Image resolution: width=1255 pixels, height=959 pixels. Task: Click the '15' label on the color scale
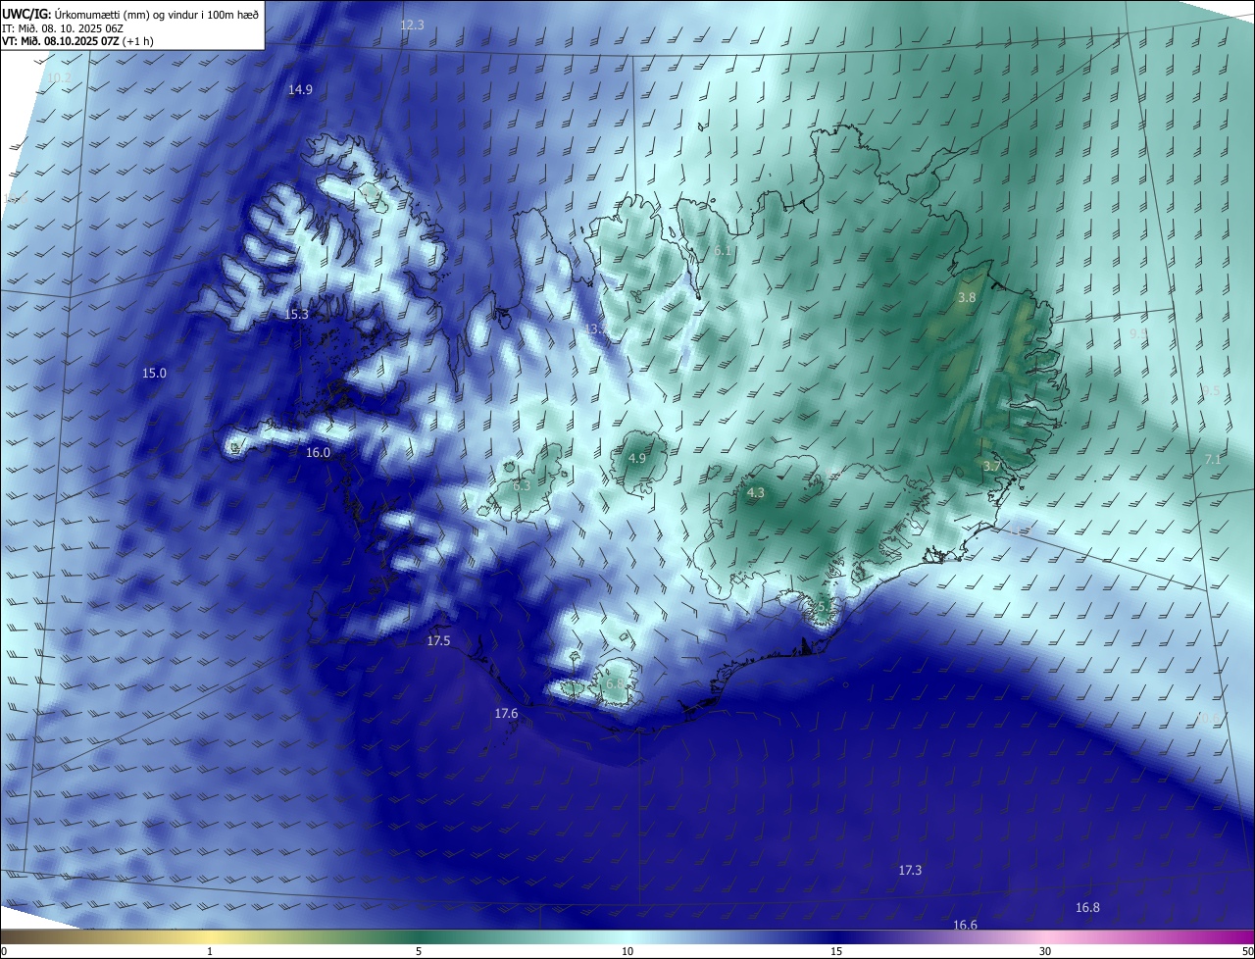coord(836,951)
